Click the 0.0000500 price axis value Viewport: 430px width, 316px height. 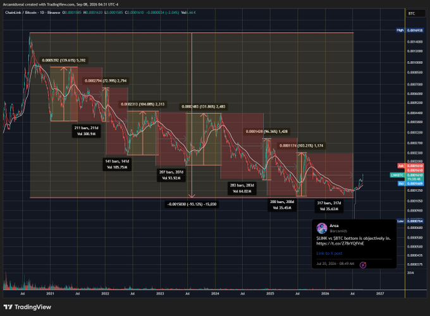click(x=415, y=247)
